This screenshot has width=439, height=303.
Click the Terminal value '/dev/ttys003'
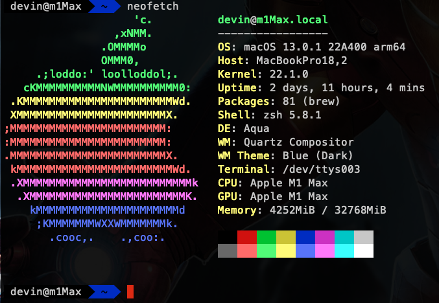(322, 170)
